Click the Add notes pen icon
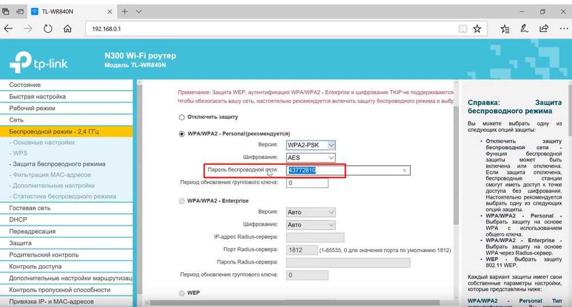Viewport: 572px width, 307px height. point(524,29)
